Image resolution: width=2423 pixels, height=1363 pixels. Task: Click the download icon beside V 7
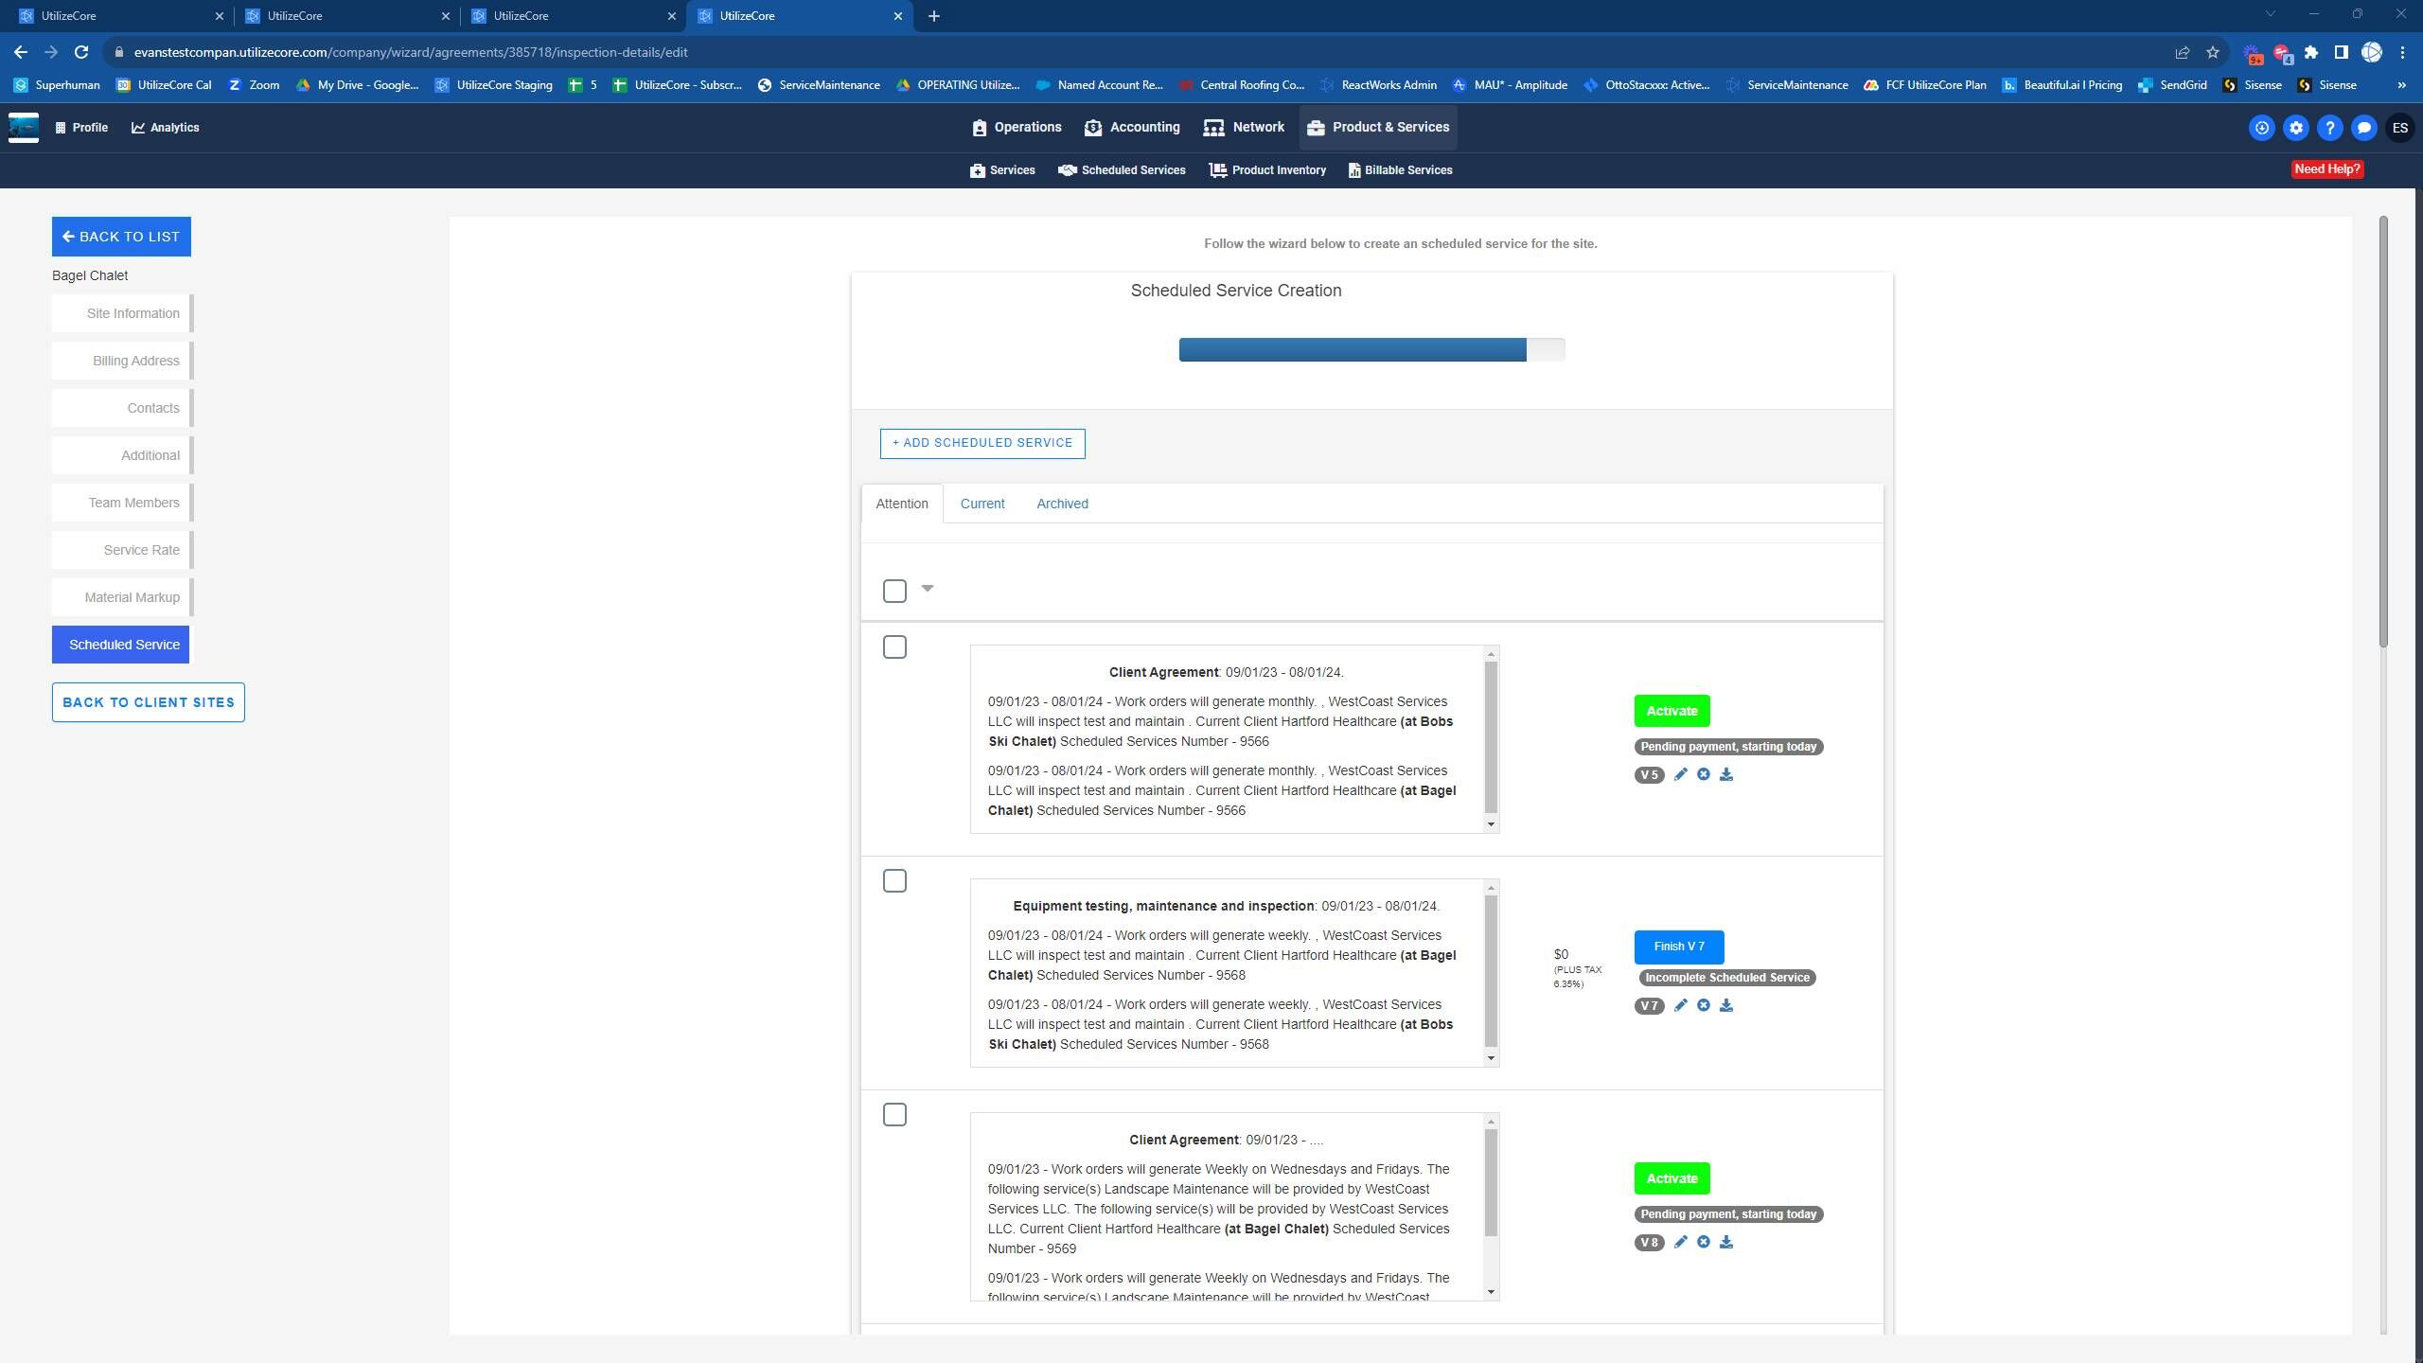click(x=1725, y=1005)
